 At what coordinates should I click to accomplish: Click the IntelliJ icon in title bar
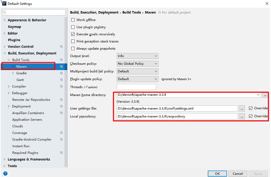click(x=4, y=3)
